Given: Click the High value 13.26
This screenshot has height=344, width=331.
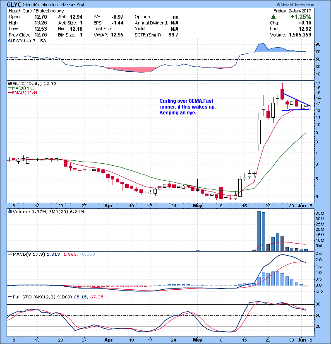Looking at the screenshot, I should pyautogui.click(x=41, y=23).
